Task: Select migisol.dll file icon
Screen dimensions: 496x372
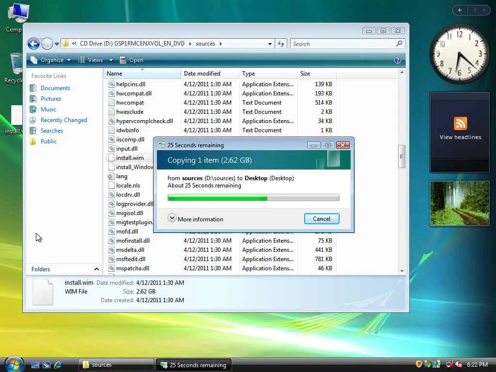Action: (x=111, y=213)
